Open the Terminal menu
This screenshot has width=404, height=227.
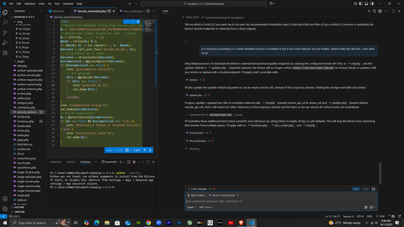tap(68, 4)
